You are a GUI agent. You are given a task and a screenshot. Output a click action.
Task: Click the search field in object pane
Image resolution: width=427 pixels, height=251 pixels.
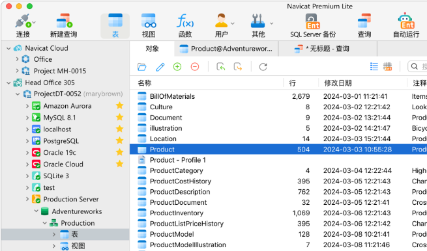click(417, 66)
